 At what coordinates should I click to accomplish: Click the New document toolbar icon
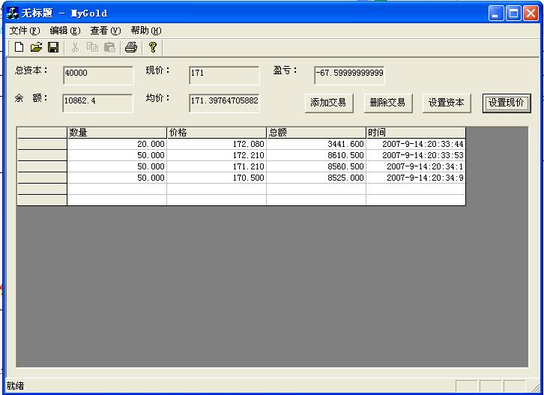coord(19,47)
